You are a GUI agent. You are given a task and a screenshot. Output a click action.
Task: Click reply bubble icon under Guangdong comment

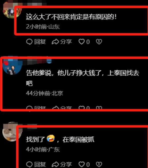point(29,164)
